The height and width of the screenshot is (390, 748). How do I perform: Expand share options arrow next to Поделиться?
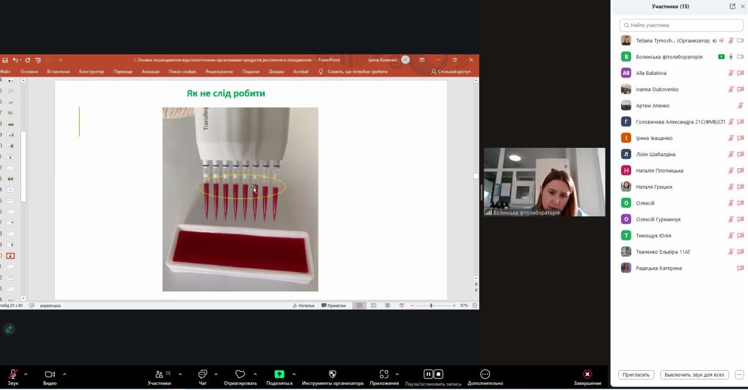click(294, 374)
